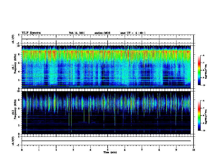Click time axis tick label "8"
218x168 pixels.
point(159,150)
